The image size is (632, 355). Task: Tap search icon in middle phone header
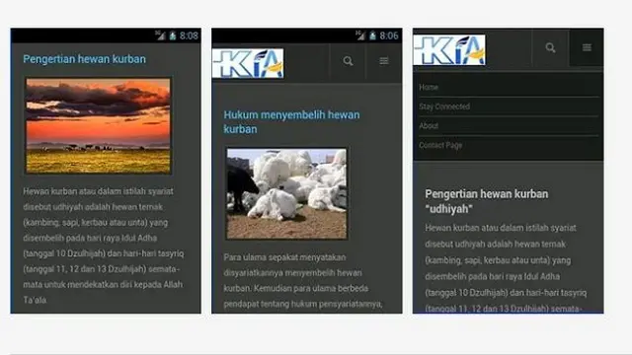348,61
